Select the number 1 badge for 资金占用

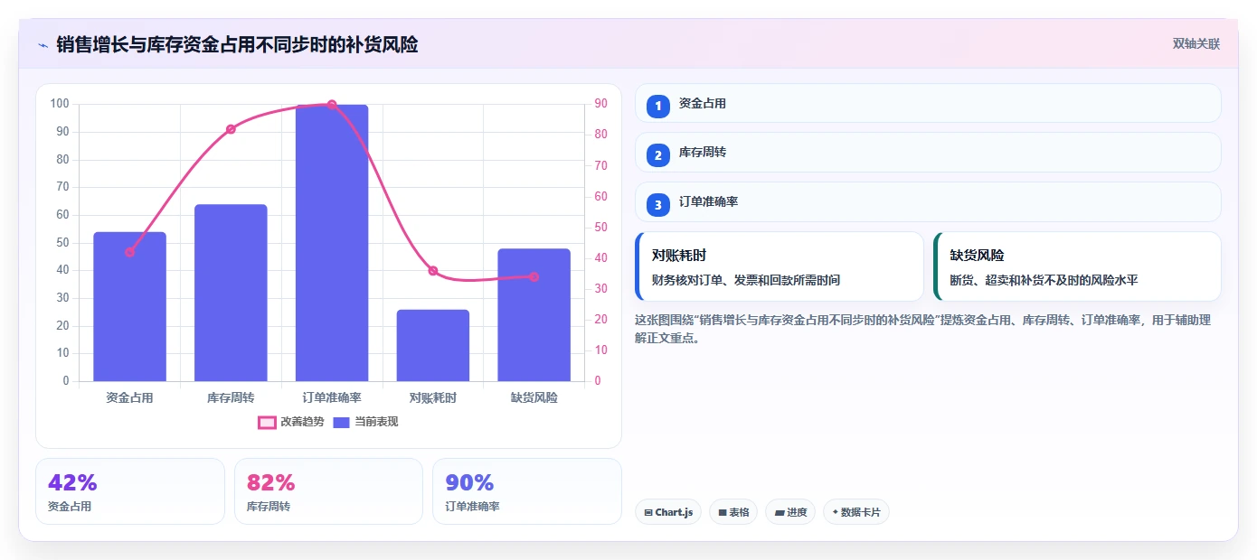pyautogui.click(x=658, y=106)
